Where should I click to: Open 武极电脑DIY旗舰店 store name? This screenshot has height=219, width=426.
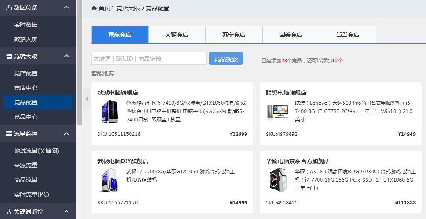(123, 161)
